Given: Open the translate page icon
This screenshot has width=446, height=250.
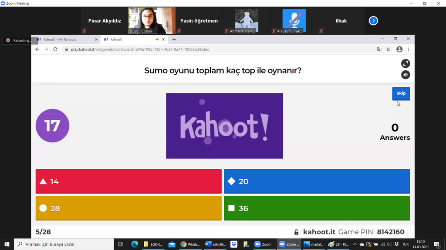Looking at the screenshot, I should coord(379,49).
